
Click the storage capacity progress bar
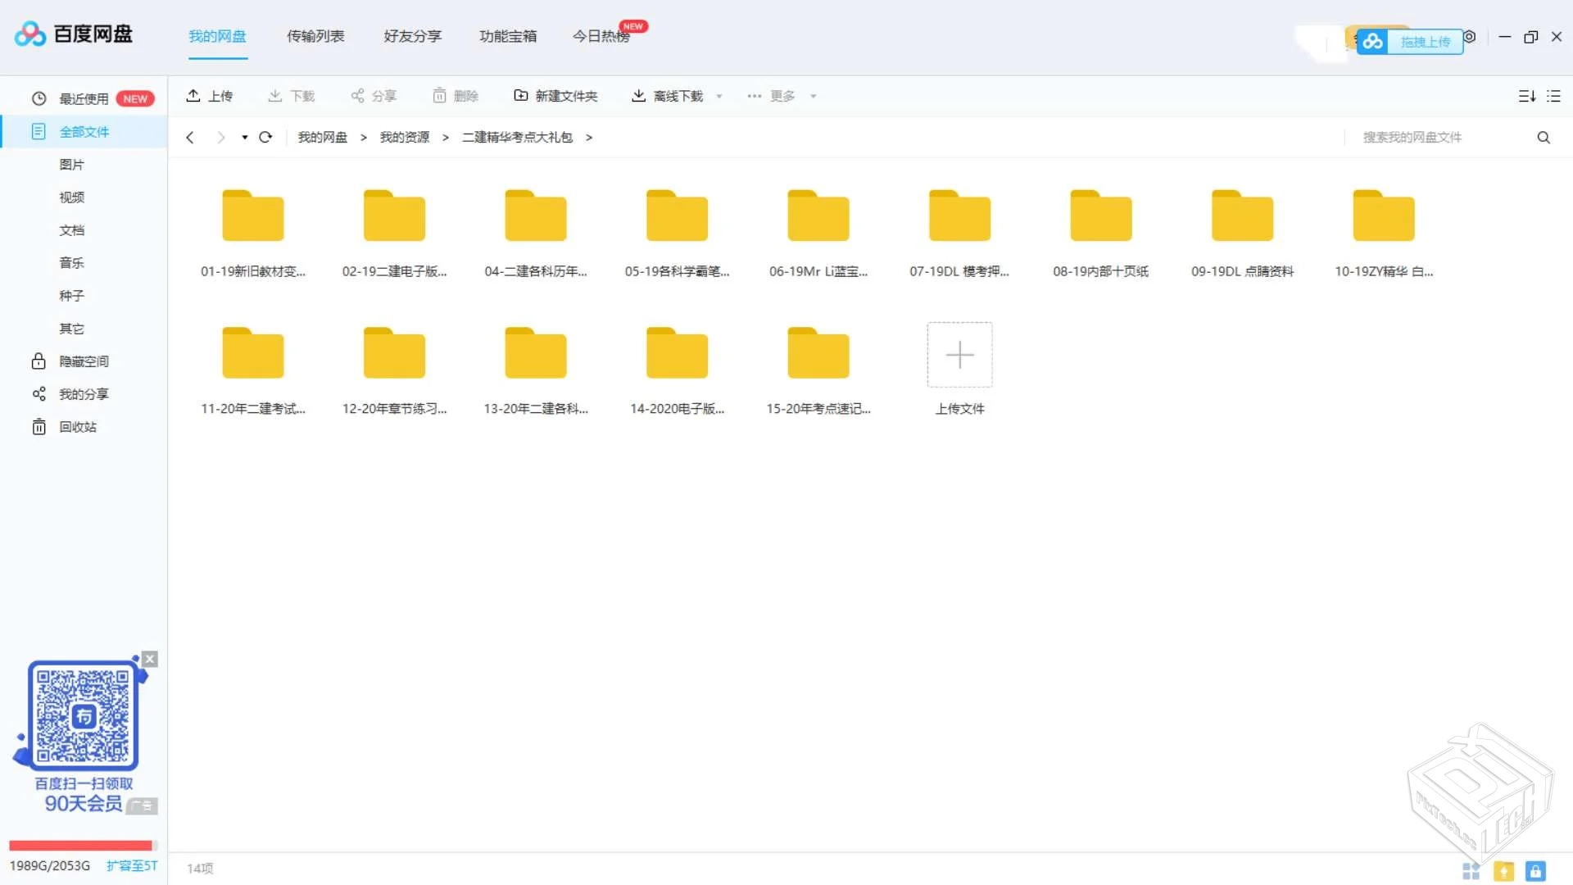pyautogui.click(x=84, y=845)
